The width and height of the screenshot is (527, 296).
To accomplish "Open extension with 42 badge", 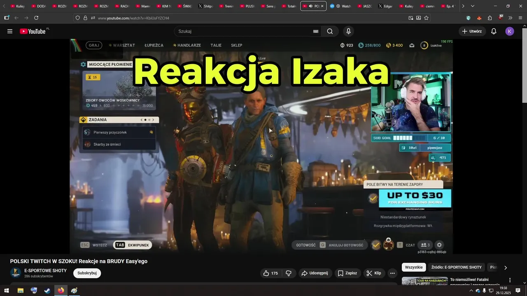I will [x=500, y=18].
